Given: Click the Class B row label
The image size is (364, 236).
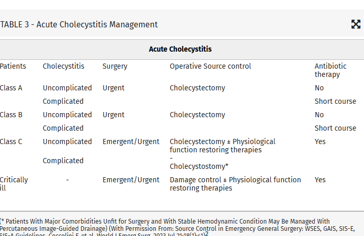Looking at the screenshot, I should coord(11,115).
